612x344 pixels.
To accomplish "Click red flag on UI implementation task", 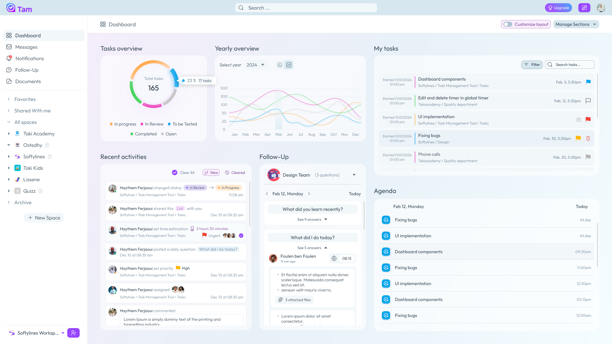I will [588, 119].
